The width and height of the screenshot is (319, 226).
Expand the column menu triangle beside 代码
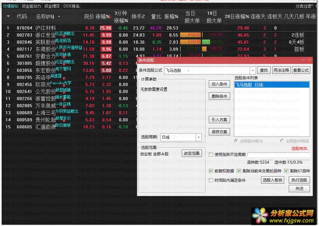point(8,16)
